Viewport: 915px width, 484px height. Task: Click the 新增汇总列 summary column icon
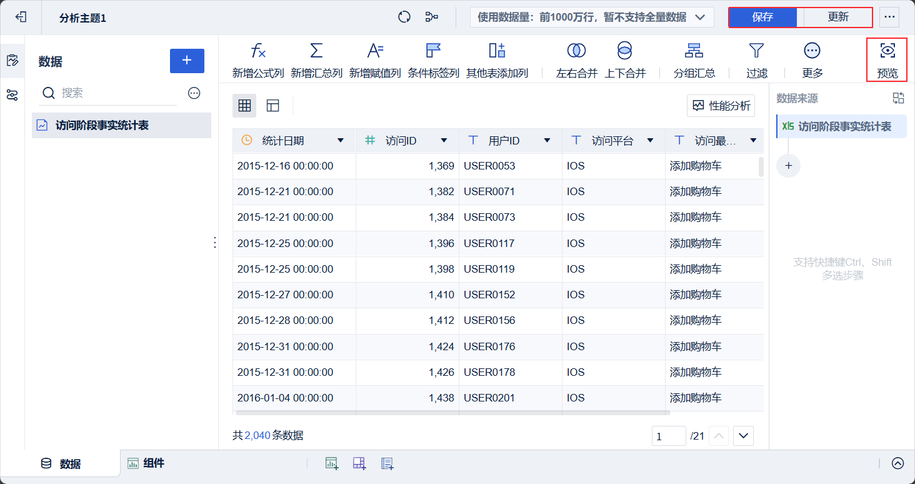pos(316,51)
